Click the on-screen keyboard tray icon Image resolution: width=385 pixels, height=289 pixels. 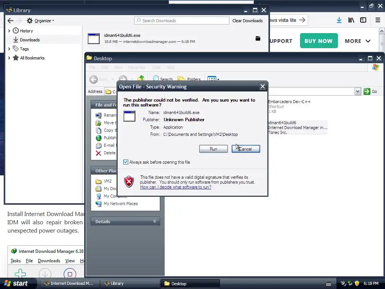[329, 284]
